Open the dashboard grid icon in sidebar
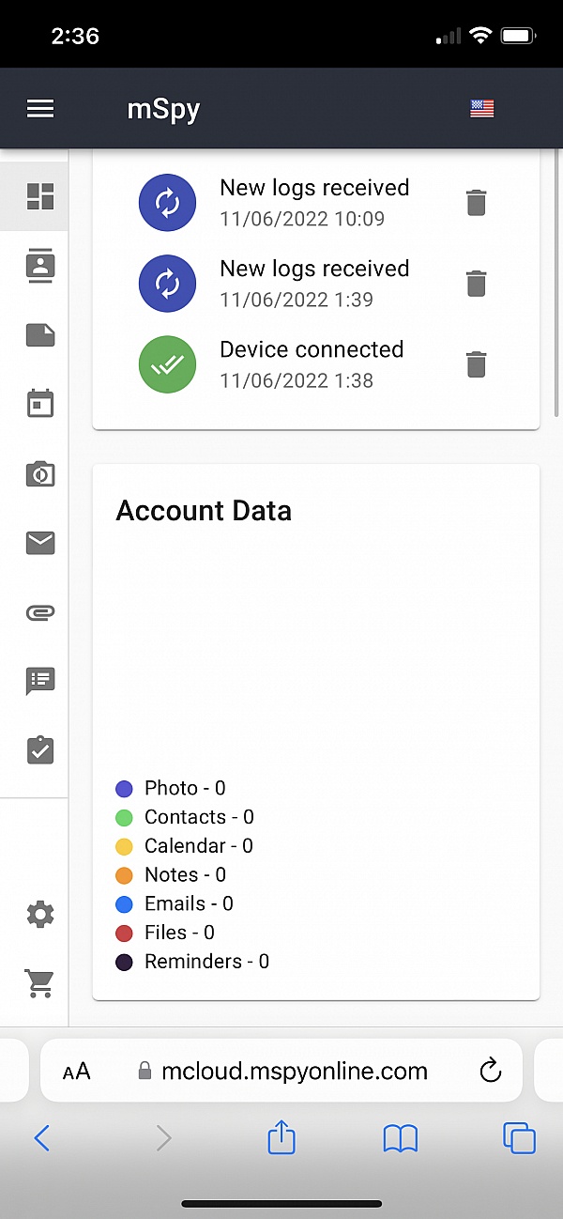This screenshot has width=563, height=1219. pyautogui.click(x=40, y=196)
